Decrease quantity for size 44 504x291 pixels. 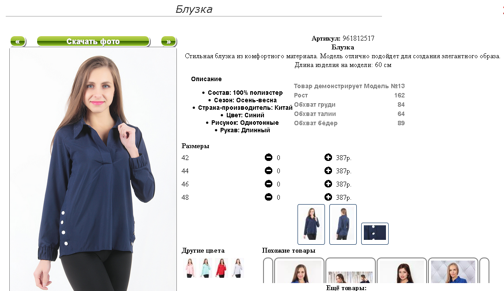pyautogui.click(x=268, y=171)
